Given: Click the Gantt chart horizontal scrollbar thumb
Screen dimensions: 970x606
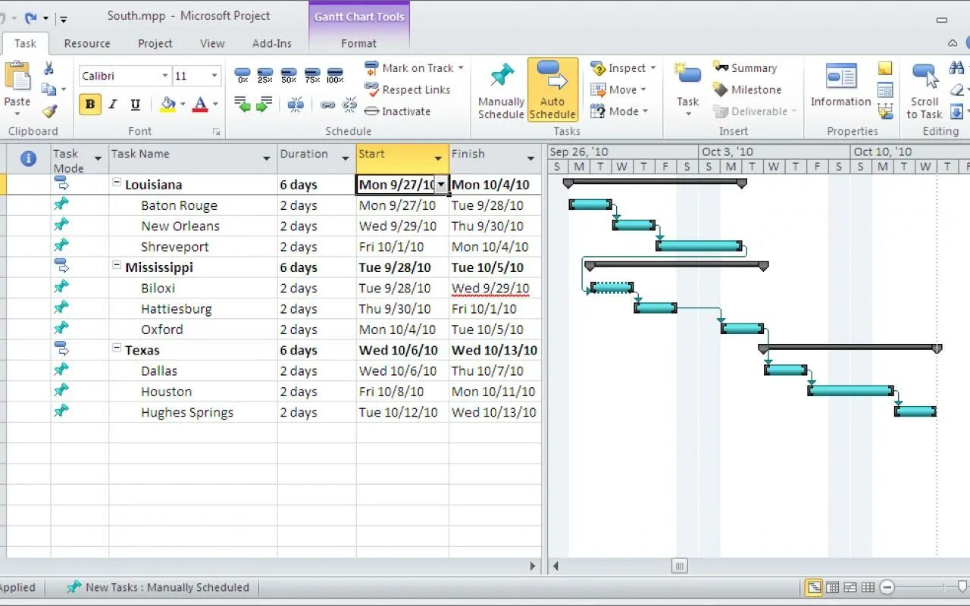Looking at the screenshot, I should (680, 566).
